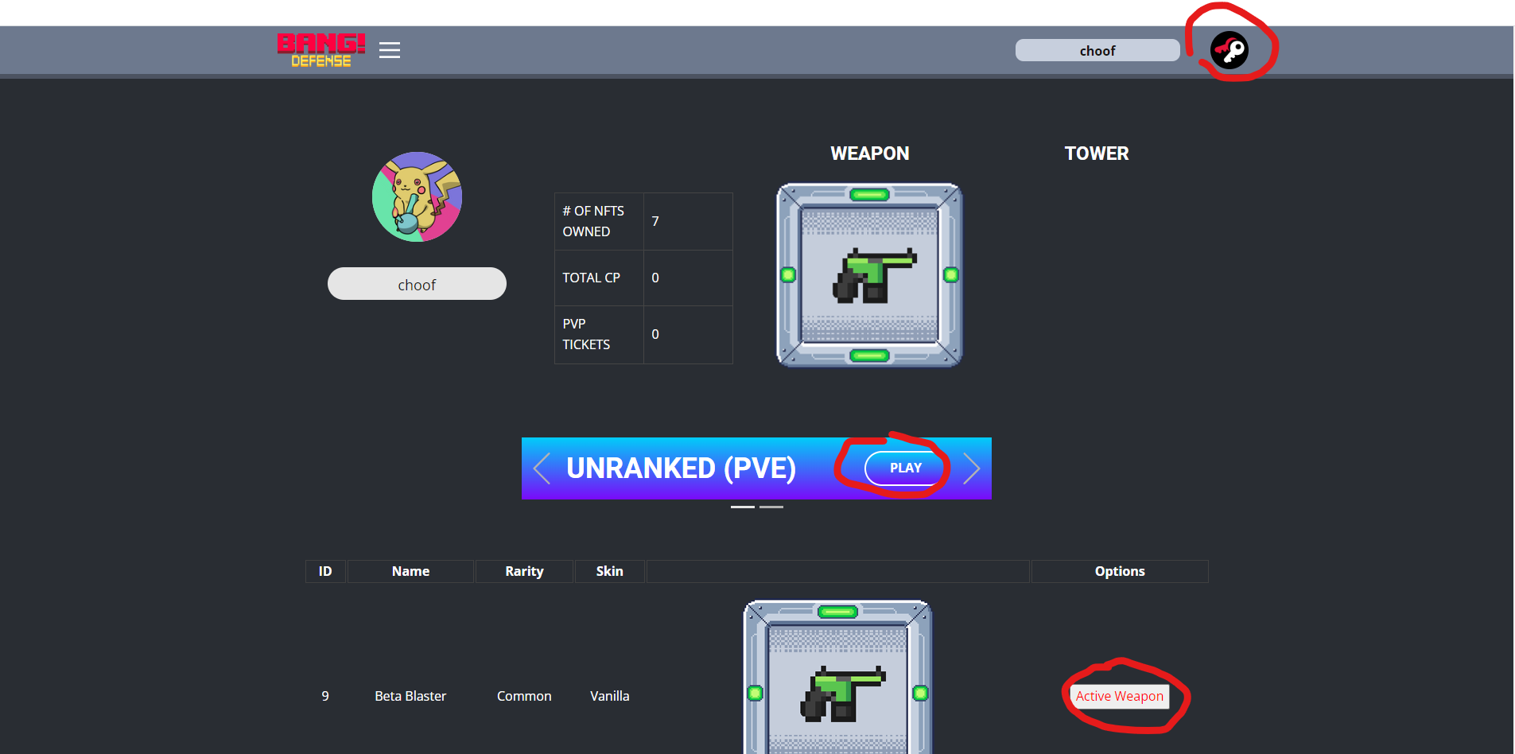
Task: Select the first carousel slide indicator
Action: 743,507
